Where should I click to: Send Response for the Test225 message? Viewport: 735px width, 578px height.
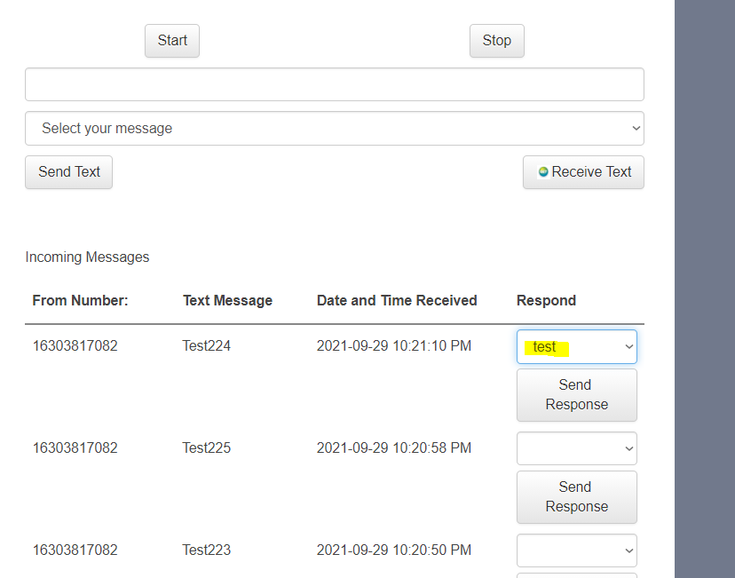(577, 497)
